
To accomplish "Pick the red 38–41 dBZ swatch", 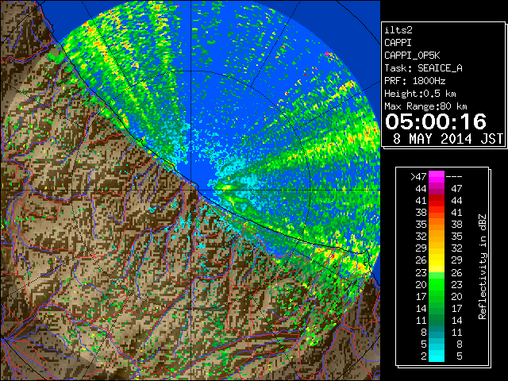I will click(437, 213).
